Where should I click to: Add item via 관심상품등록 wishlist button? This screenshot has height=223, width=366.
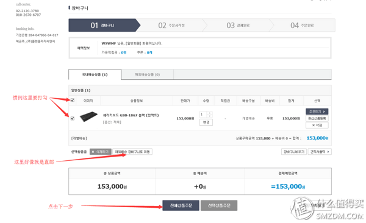317,118
